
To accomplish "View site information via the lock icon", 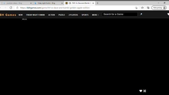I will point(17,8).
